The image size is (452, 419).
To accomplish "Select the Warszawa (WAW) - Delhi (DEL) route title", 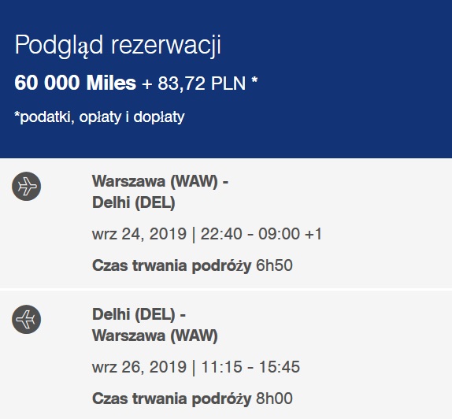I will tap(161, 191).
